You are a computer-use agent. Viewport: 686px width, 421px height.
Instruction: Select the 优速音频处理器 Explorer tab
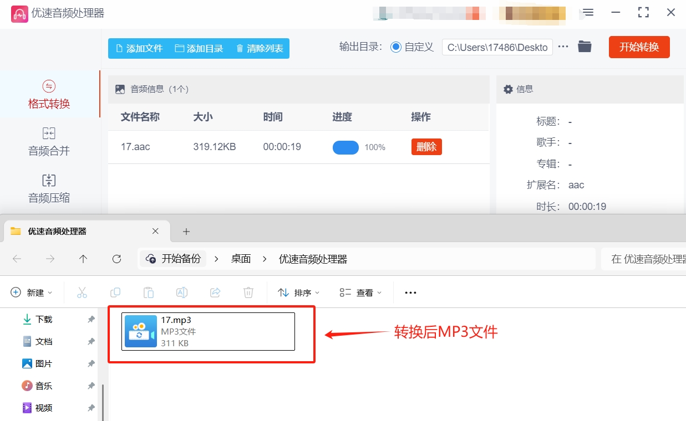[x=86, y=231]
